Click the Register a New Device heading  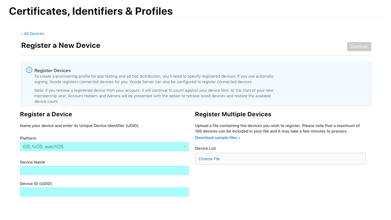61,45
